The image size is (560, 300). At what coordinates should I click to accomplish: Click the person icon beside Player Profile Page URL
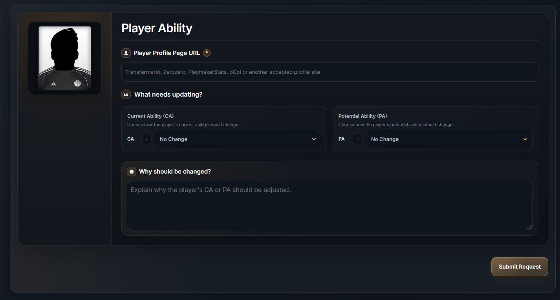coord(126,53)
